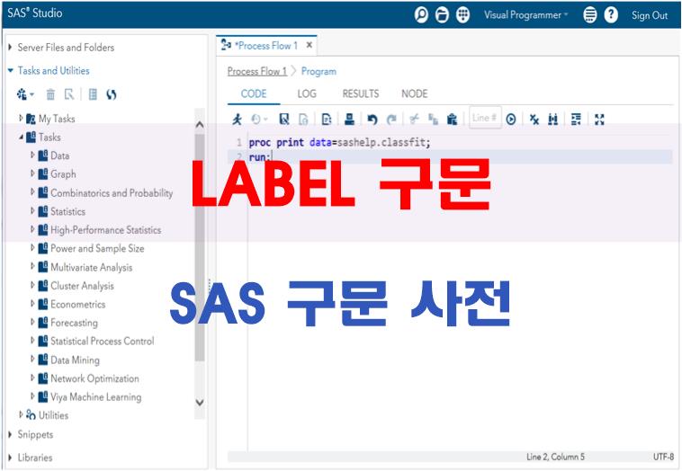Screen dimensions: 682x471
Task: Open the more options menu icon
Action: coord(590,15)
